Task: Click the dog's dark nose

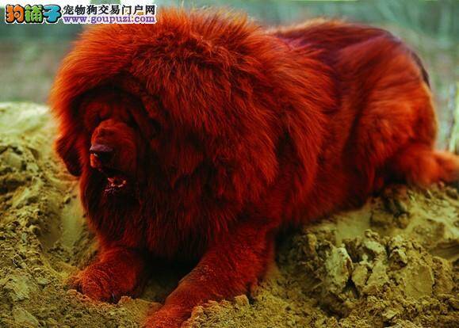Action: 101,151
